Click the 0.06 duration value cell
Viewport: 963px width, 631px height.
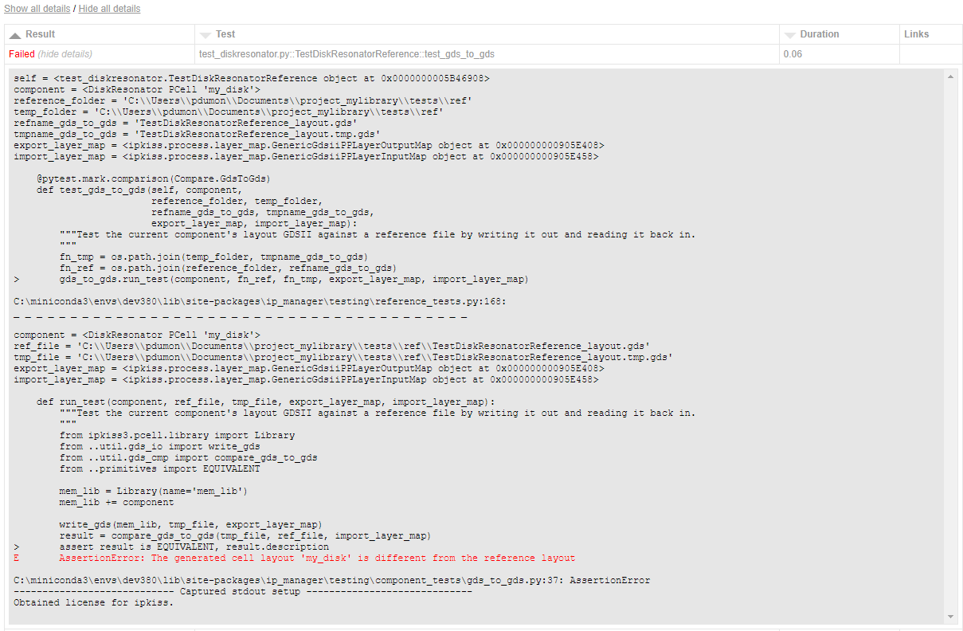(793, 54)
